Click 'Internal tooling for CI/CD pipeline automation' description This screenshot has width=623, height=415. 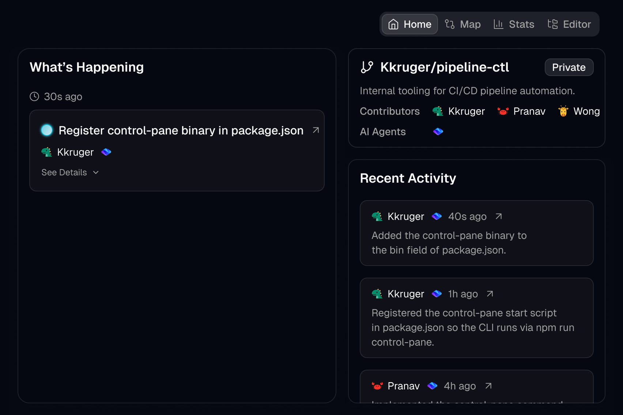(467, 91)
